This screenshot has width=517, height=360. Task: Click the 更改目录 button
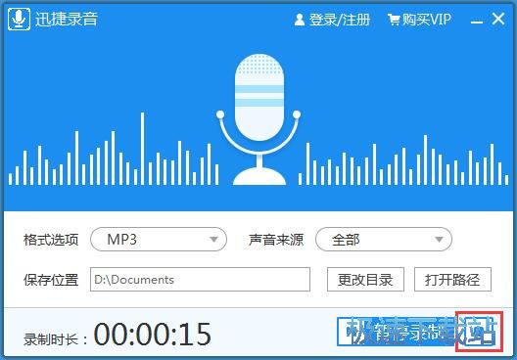point(365,280)
